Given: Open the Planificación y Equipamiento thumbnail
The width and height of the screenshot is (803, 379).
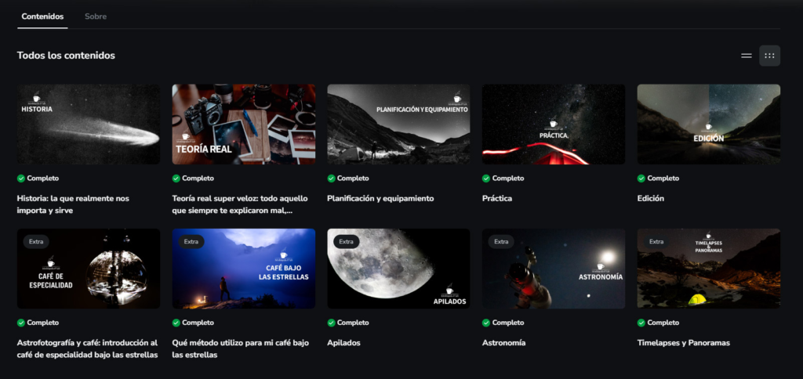Looking at the screenshot, I should point(398,125).
